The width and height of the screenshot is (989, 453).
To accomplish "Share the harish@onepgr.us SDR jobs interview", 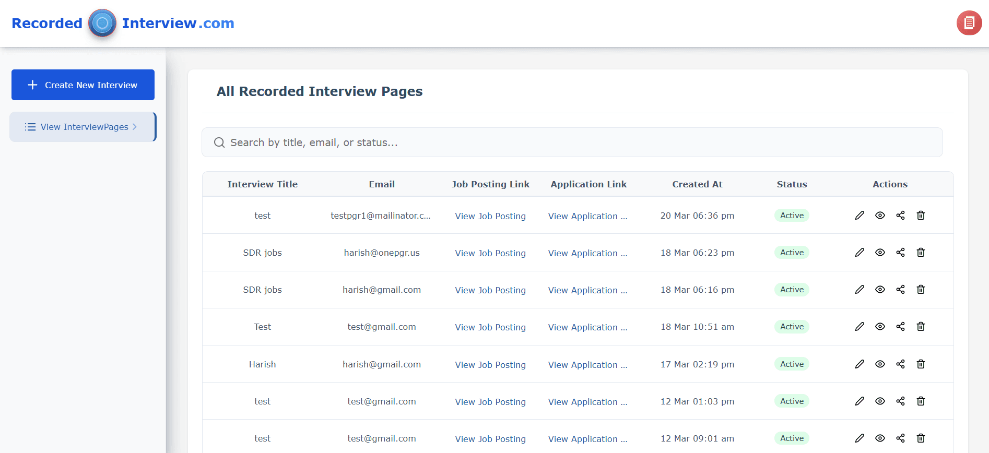I will pyautogui.click(x=900, y=253).
